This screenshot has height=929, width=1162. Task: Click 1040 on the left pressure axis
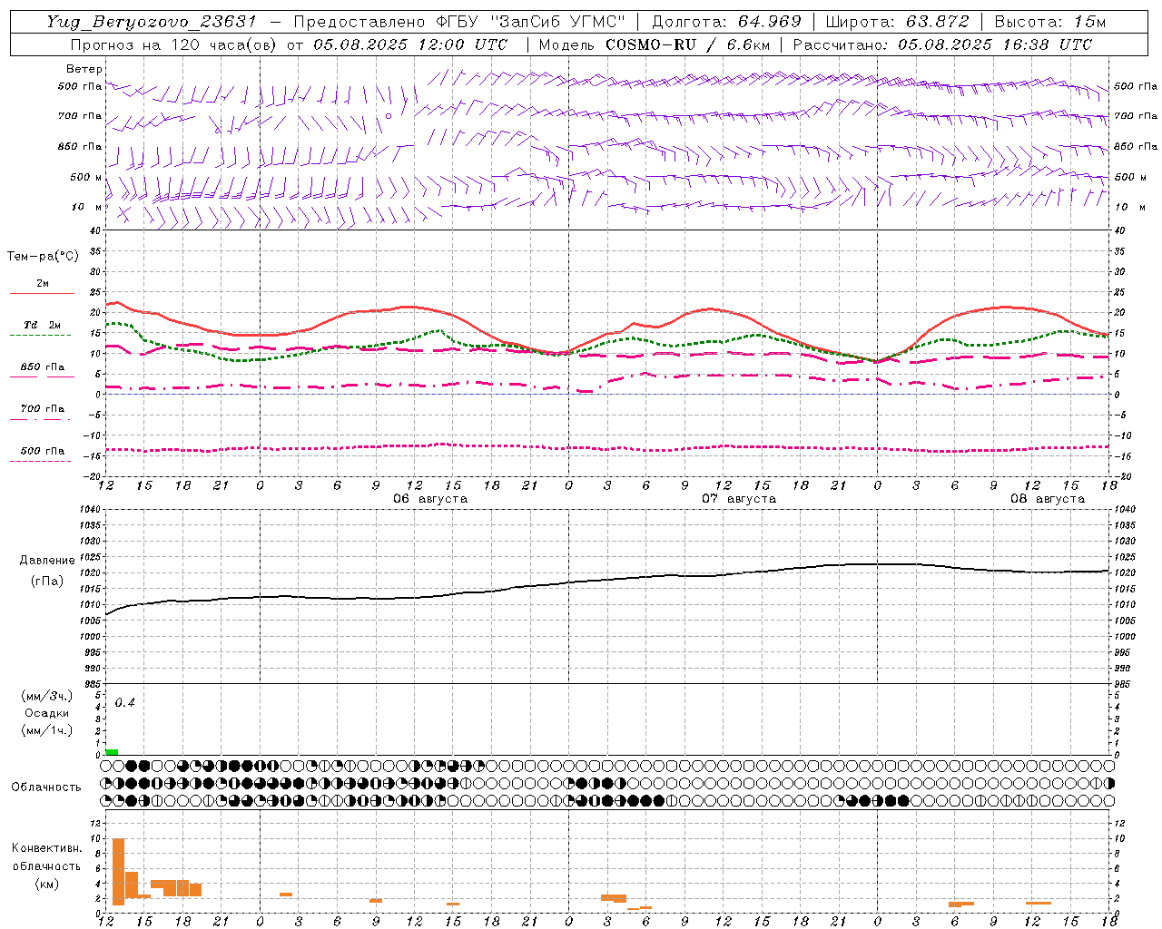click(90, 509)
